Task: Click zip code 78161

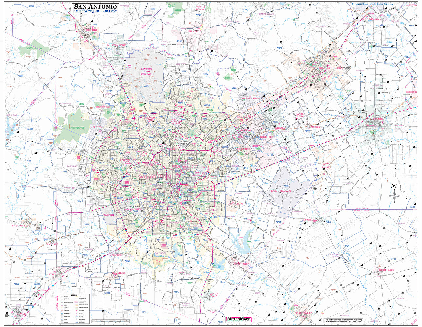Action: coord(347,246)
